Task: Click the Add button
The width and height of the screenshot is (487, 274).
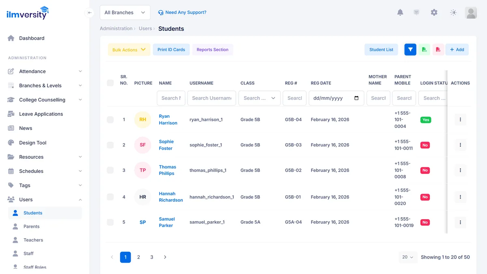Action: 457,50
